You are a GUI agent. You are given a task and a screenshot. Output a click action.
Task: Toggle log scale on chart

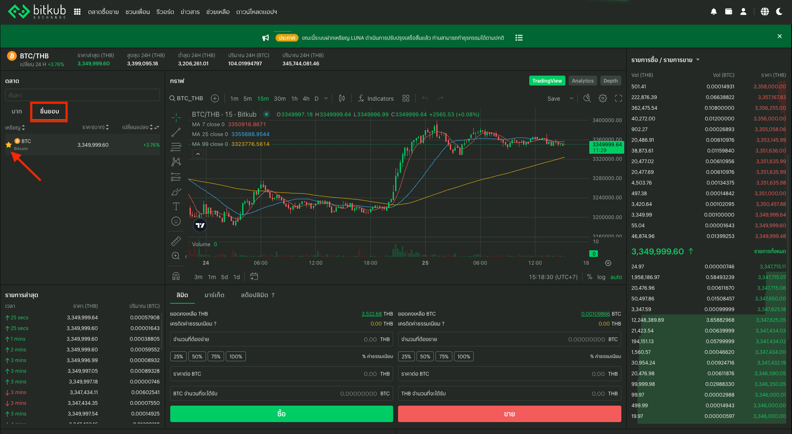(601, 277)
